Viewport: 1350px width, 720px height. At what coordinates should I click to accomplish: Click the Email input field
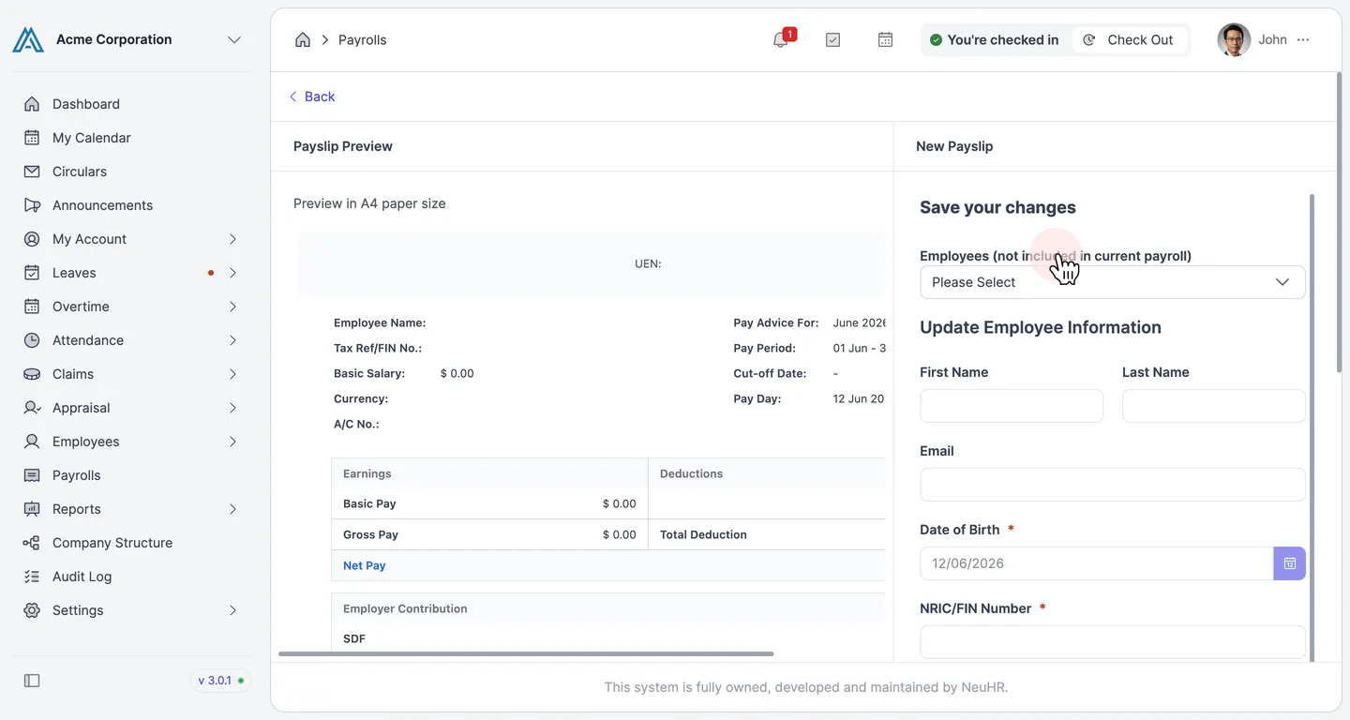[x=1113, y=485]
